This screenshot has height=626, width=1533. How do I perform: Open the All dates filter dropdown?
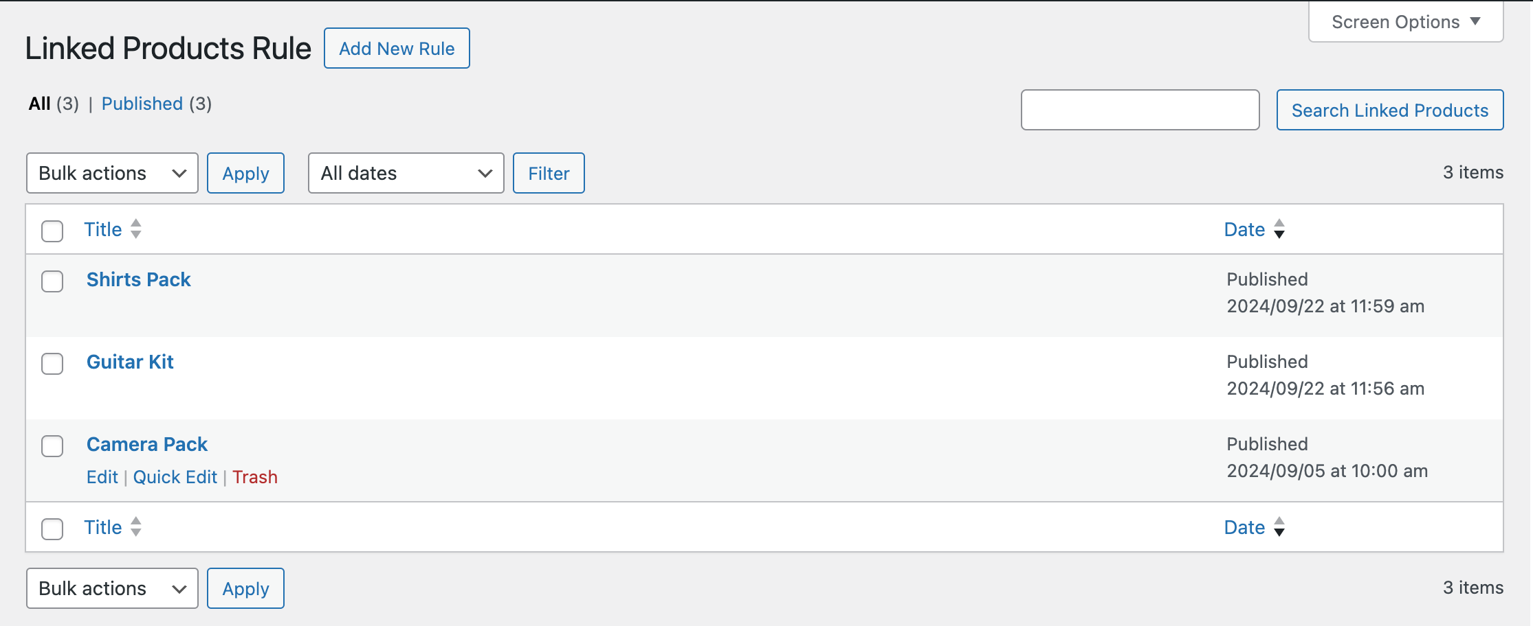[x=406, y=173]
